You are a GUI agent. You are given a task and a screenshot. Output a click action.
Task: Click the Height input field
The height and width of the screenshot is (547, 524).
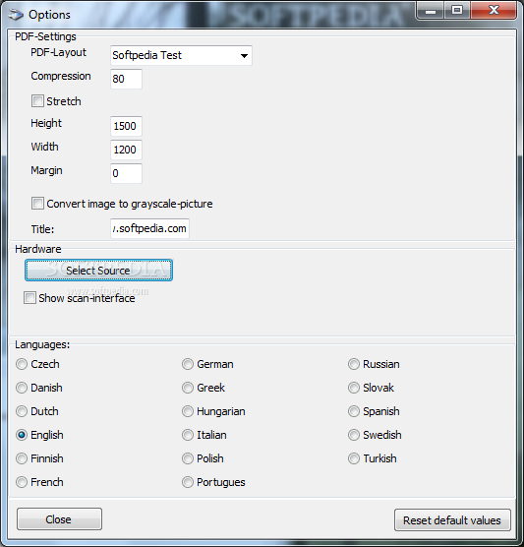pyautogui.click(x=126, y=126)
